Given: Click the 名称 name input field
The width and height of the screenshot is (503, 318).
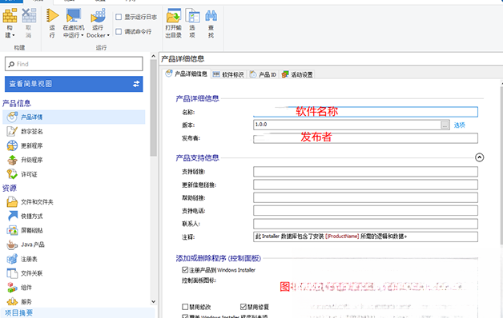Looking at the screenshot, I should 365,112.
